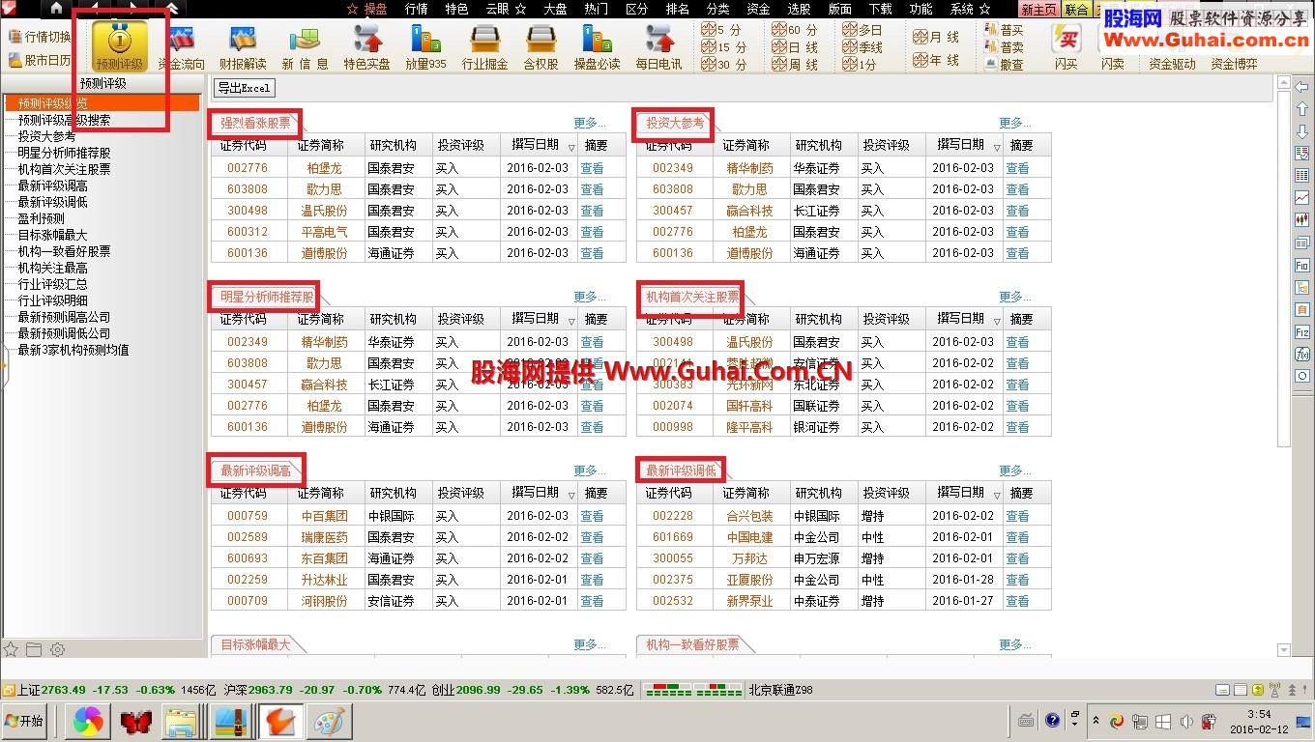This screenshot has width=1315, height=742.
Task: Sort 明星分析师推荐股 table by 撰写日期 arrow
Action: click(x=571, y=321)
